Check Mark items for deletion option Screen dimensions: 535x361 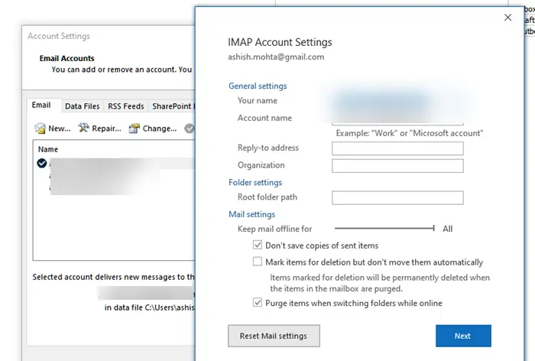tap(258, 262)
